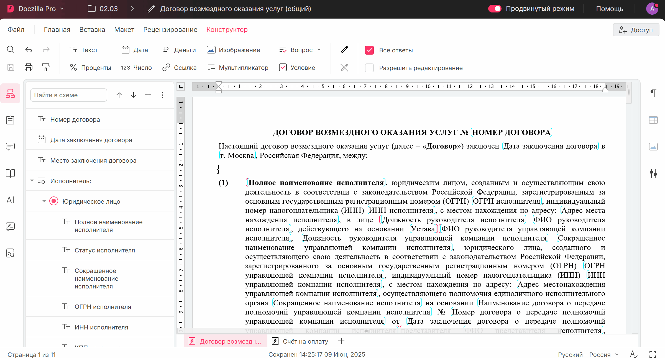Viewport: 665px width, 358px height.
Task: Toggle Продвинутый режим switch
Action: [x=495, y=9]
